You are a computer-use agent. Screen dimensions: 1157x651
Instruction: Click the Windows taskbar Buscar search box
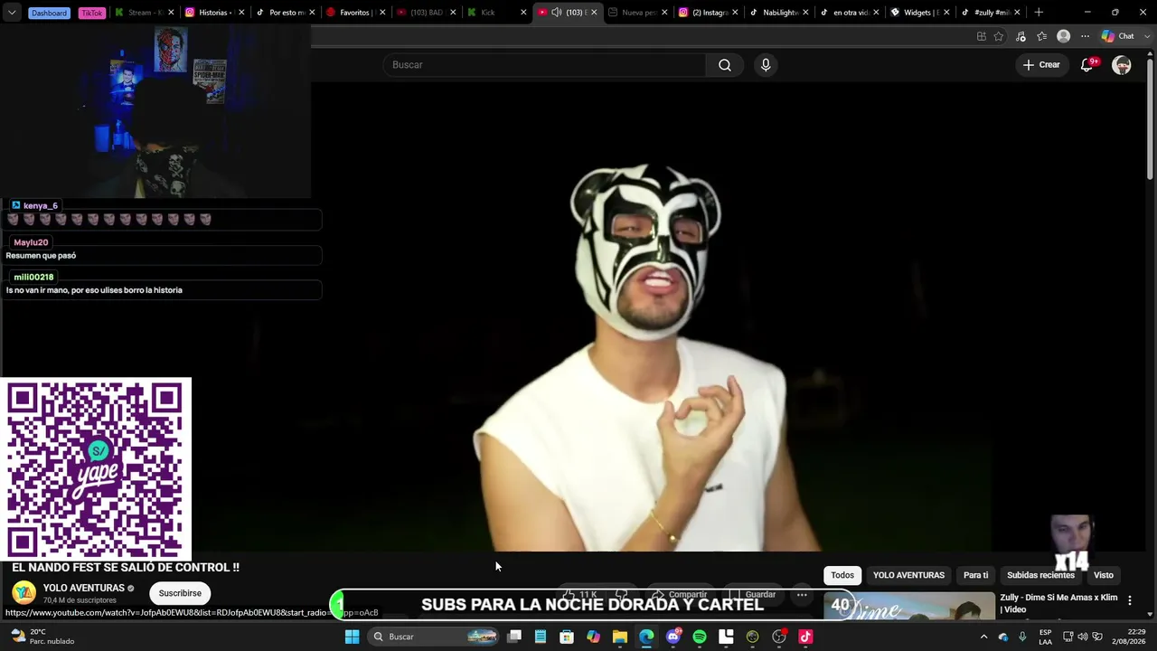click(435, 637)
